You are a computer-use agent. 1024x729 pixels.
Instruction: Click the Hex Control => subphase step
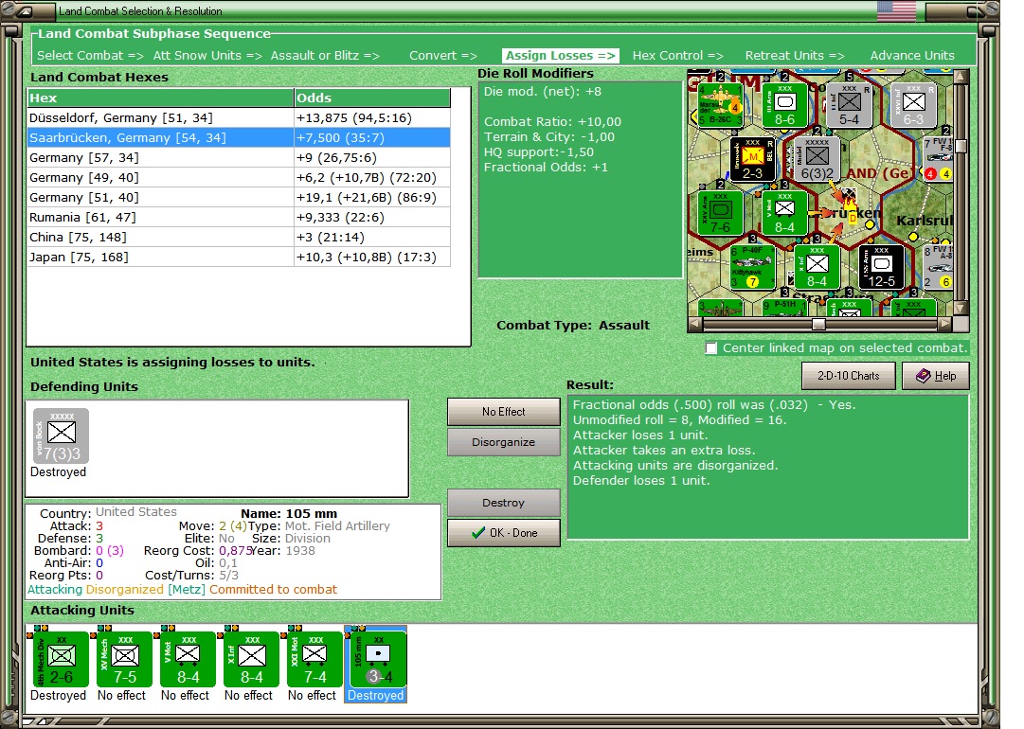[678, 56]
